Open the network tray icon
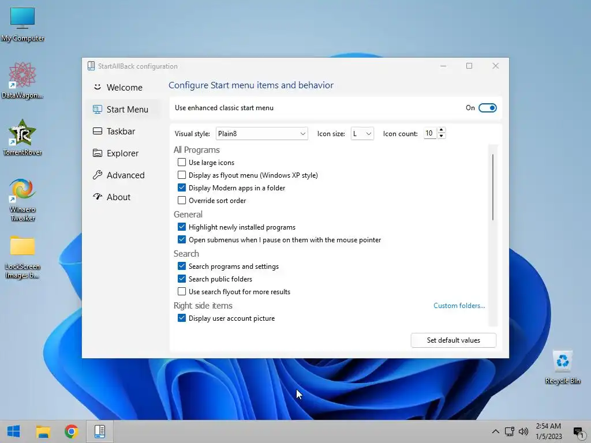Screen dimensions: 591x443 pos(509,431)
